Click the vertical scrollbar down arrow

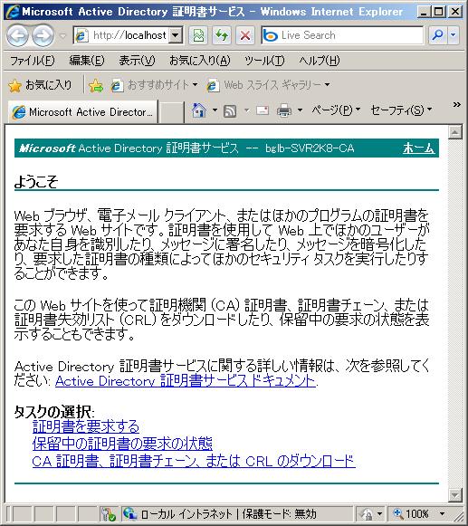point(455,495)
